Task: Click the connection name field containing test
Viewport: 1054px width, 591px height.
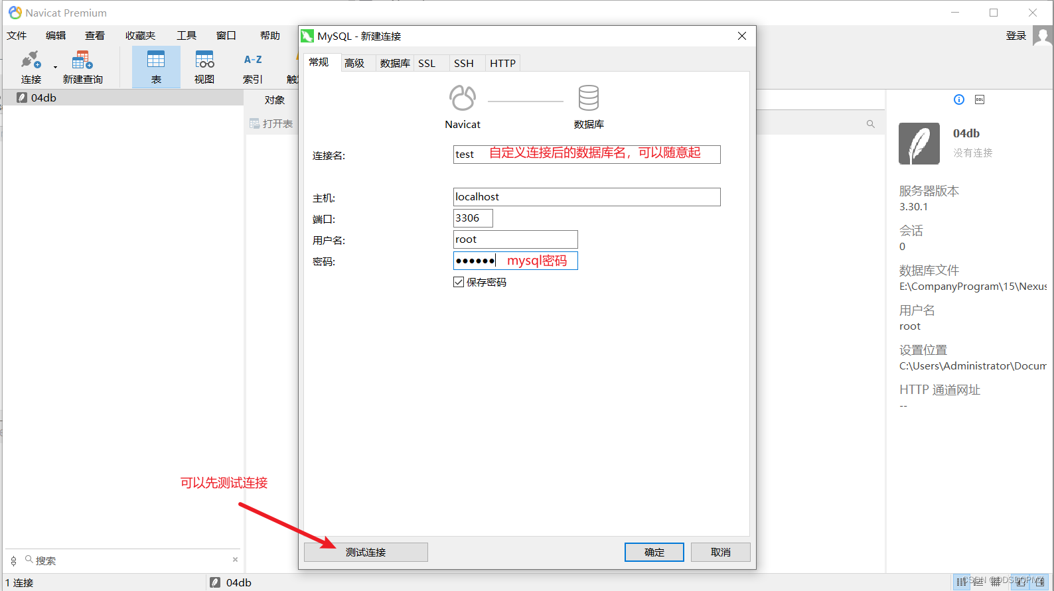Action: 587,155
